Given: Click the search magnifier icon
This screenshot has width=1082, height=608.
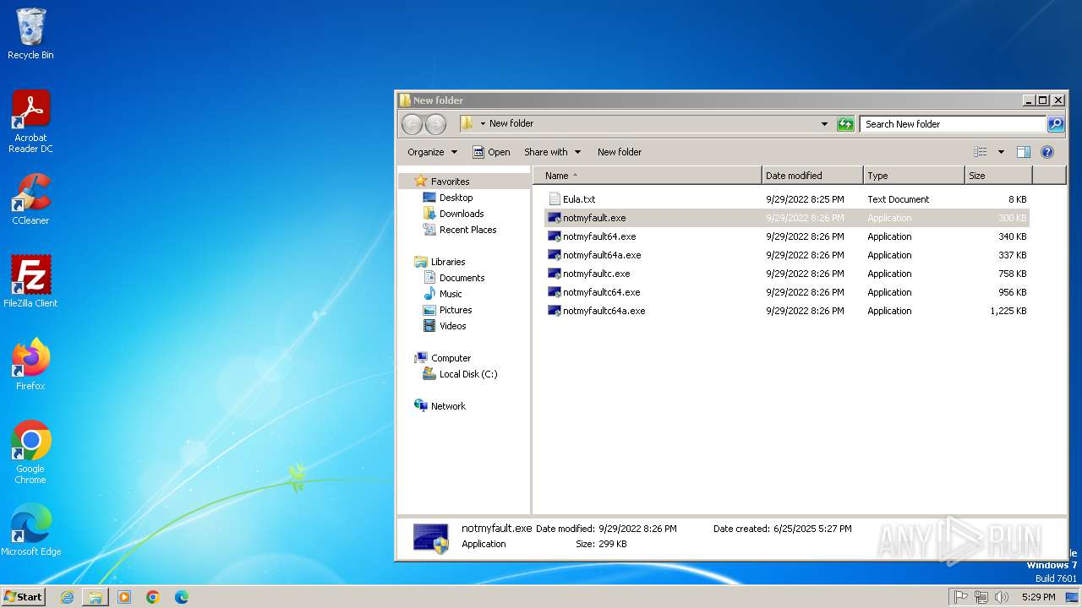Looking at the screenshot, I should (1056, 124).
